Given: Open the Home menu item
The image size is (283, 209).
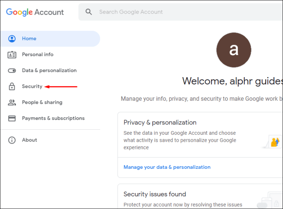Looking at the screenshot, I should tap(29, 39).
